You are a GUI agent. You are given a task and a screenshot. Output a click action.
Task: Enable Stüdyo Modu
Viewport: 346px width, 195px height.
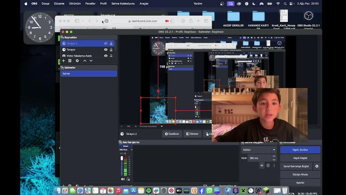point(300,174)
